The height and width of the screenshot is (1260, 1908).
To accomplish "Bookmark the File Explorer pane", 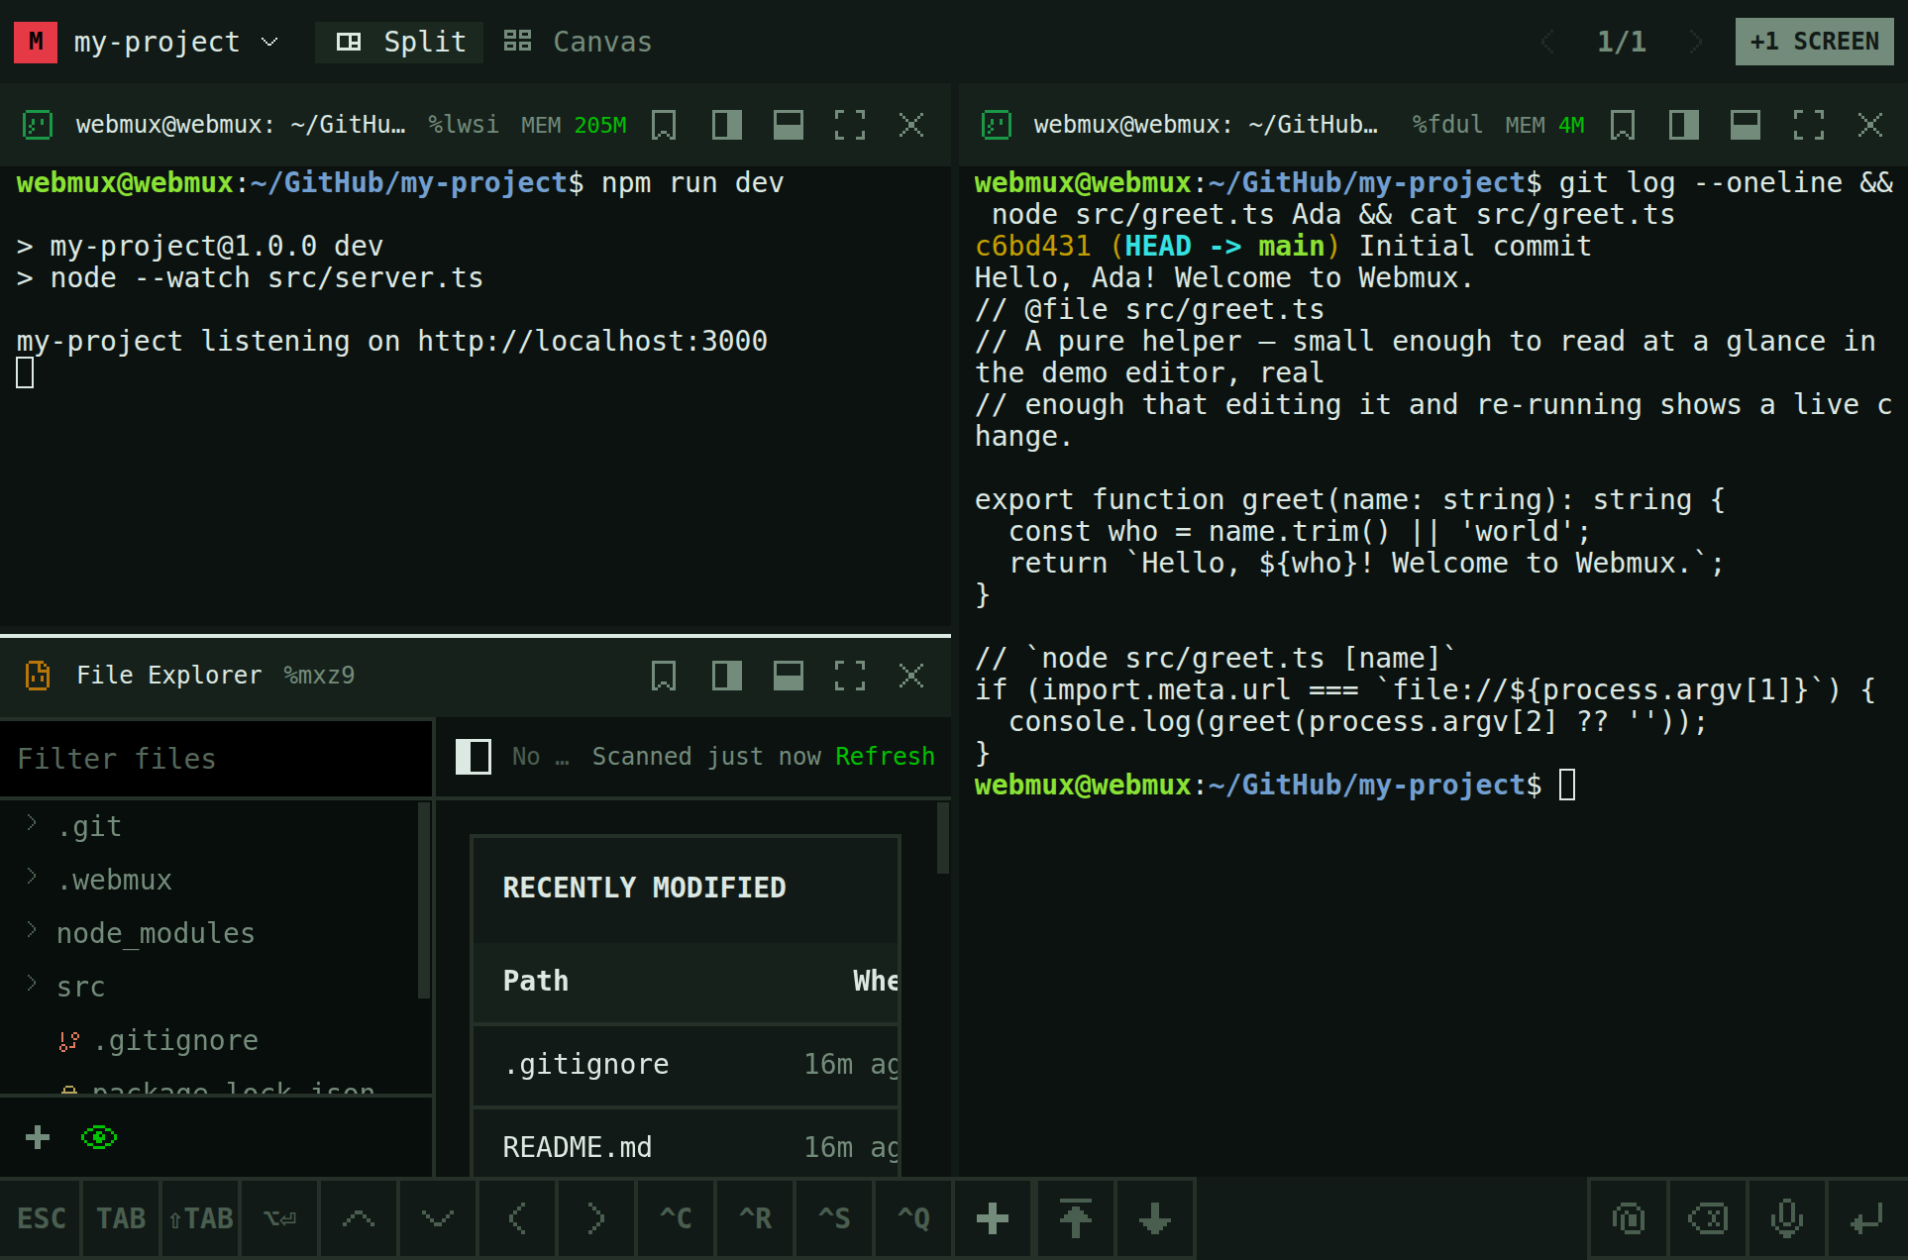I will [x=664, y=676].
